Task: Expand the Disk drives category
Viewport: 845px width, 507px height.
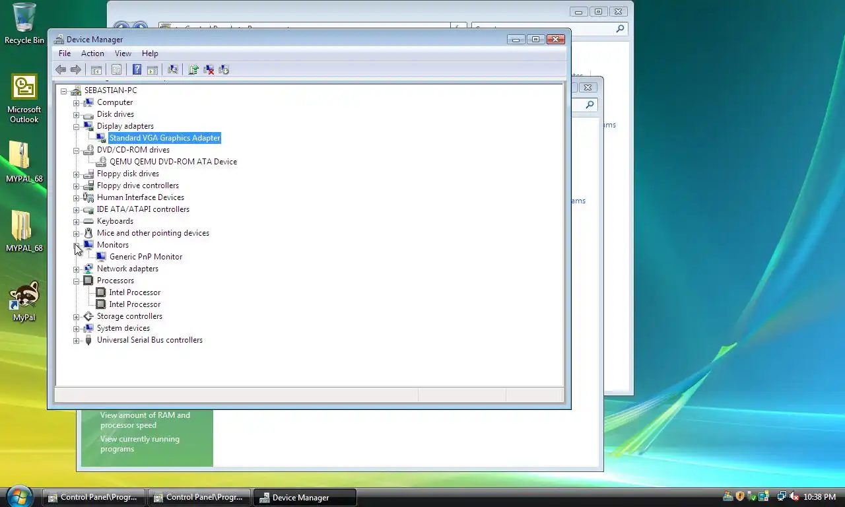Action: coord(76,115)
